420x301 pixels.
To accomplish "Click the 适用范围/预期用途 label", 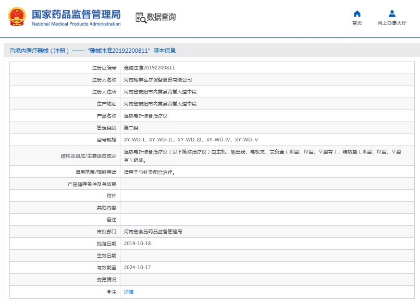I will [96, 172].
